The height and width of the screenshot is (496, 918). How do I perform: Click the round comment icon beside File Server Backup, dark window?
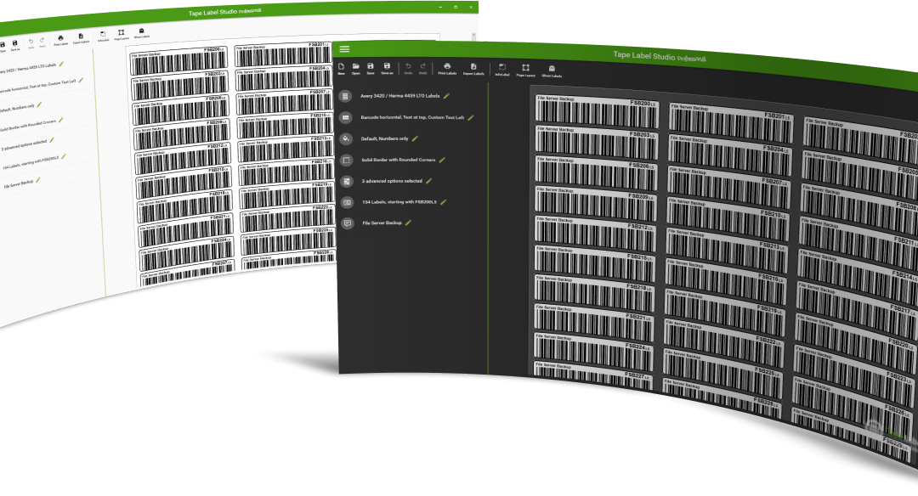pyautogui.click(x=348, y=223)
